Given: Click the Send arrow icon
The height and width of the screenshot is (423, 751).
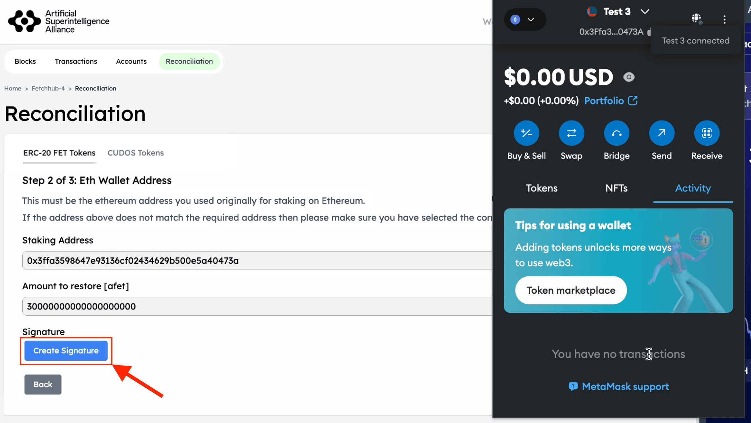Looking at the screenshot, I should coord(661,133).
